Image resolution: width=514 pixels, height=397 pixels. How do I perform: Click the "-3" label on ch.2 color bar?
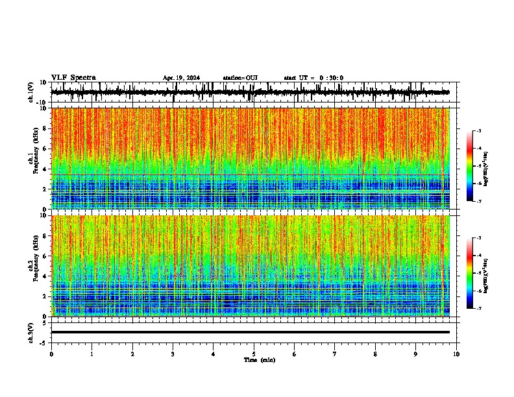[x=478, y=238]
